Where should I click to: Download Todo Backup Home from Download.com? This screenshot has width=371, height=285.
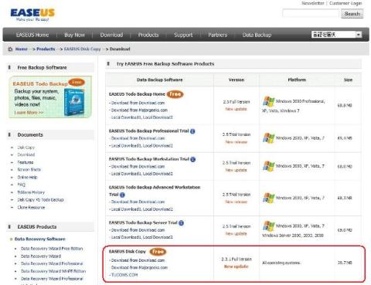point(138,103)
